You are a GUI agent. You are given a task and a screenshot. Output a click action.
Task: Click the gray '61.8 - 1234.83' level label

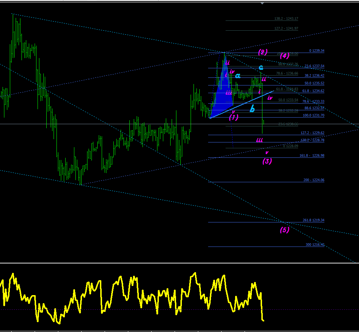coord(287,89)
